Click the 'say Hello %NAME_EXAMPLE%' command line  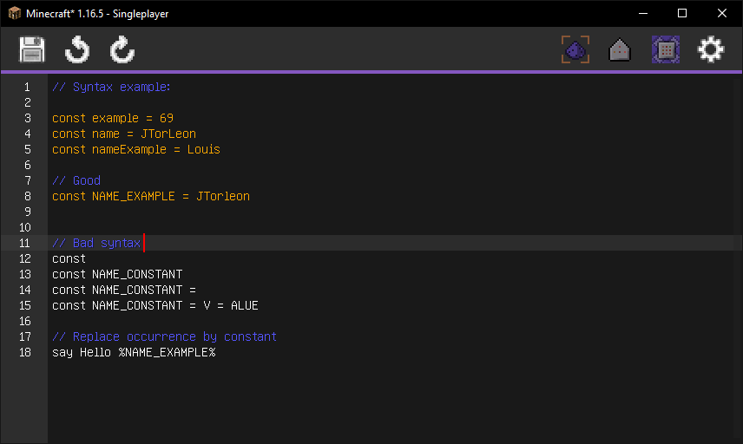click(134, 352)
